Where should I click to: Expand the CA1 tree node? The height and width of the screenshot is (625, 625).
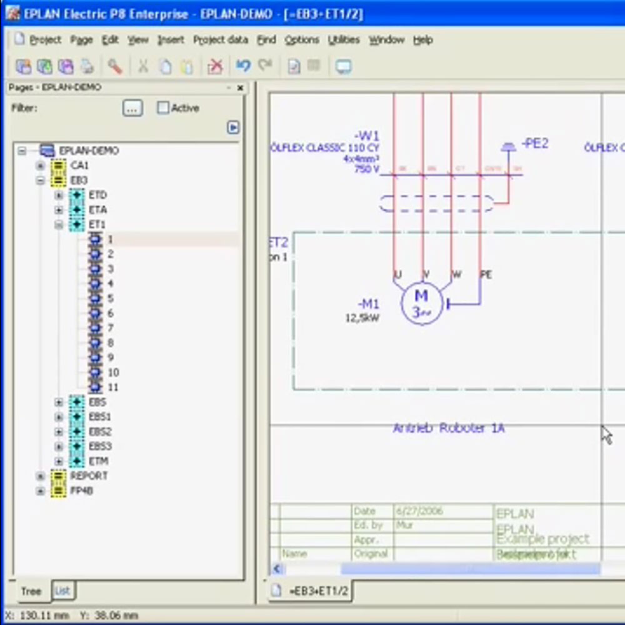(40, 166)
